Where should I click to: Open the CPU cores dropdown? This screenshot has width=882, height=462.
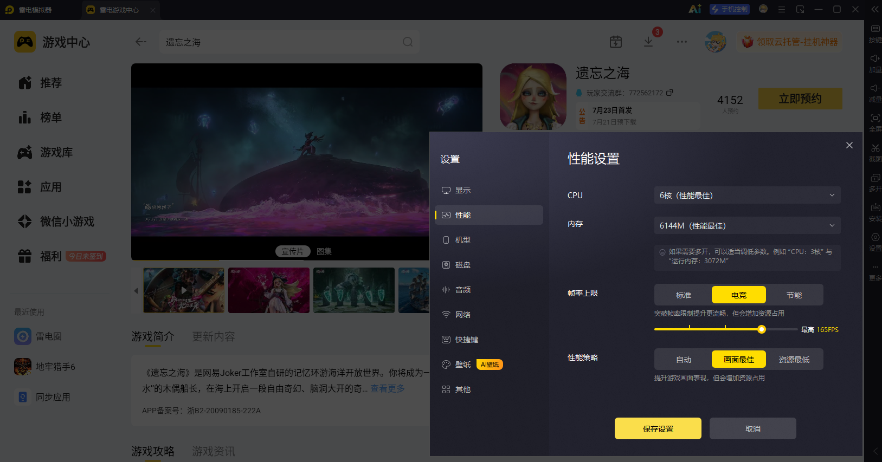[748, 195]
